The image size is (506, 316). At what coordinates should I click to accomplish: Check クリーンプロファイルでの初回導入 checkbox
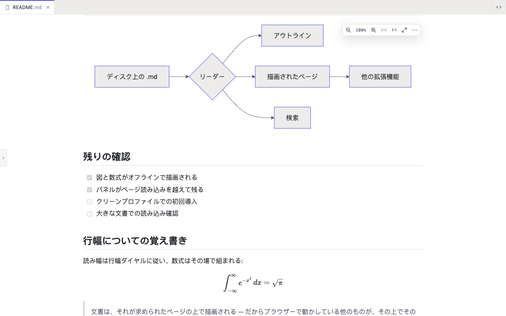89,201
